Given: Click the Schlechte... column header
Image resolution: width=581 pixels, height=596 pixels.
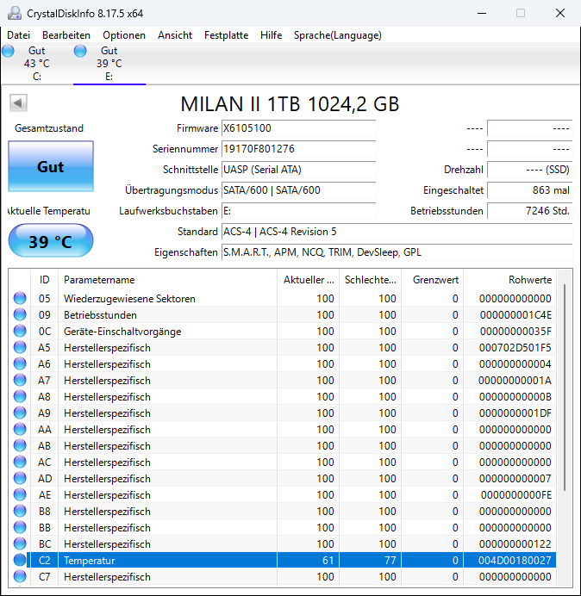Looking at the screenshot, I should tap(370, 280).
